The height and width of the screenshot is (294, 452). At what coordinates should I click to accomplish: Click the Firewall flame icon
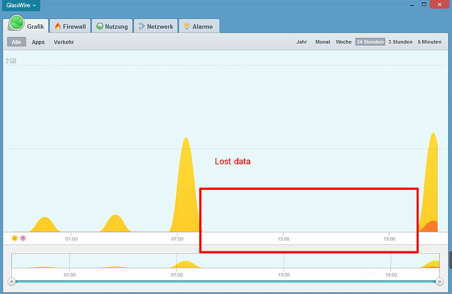click(x=58, y=27)
